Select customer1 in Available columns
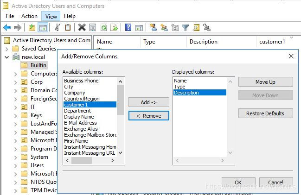Screen dimensions: 301x195 90,105
